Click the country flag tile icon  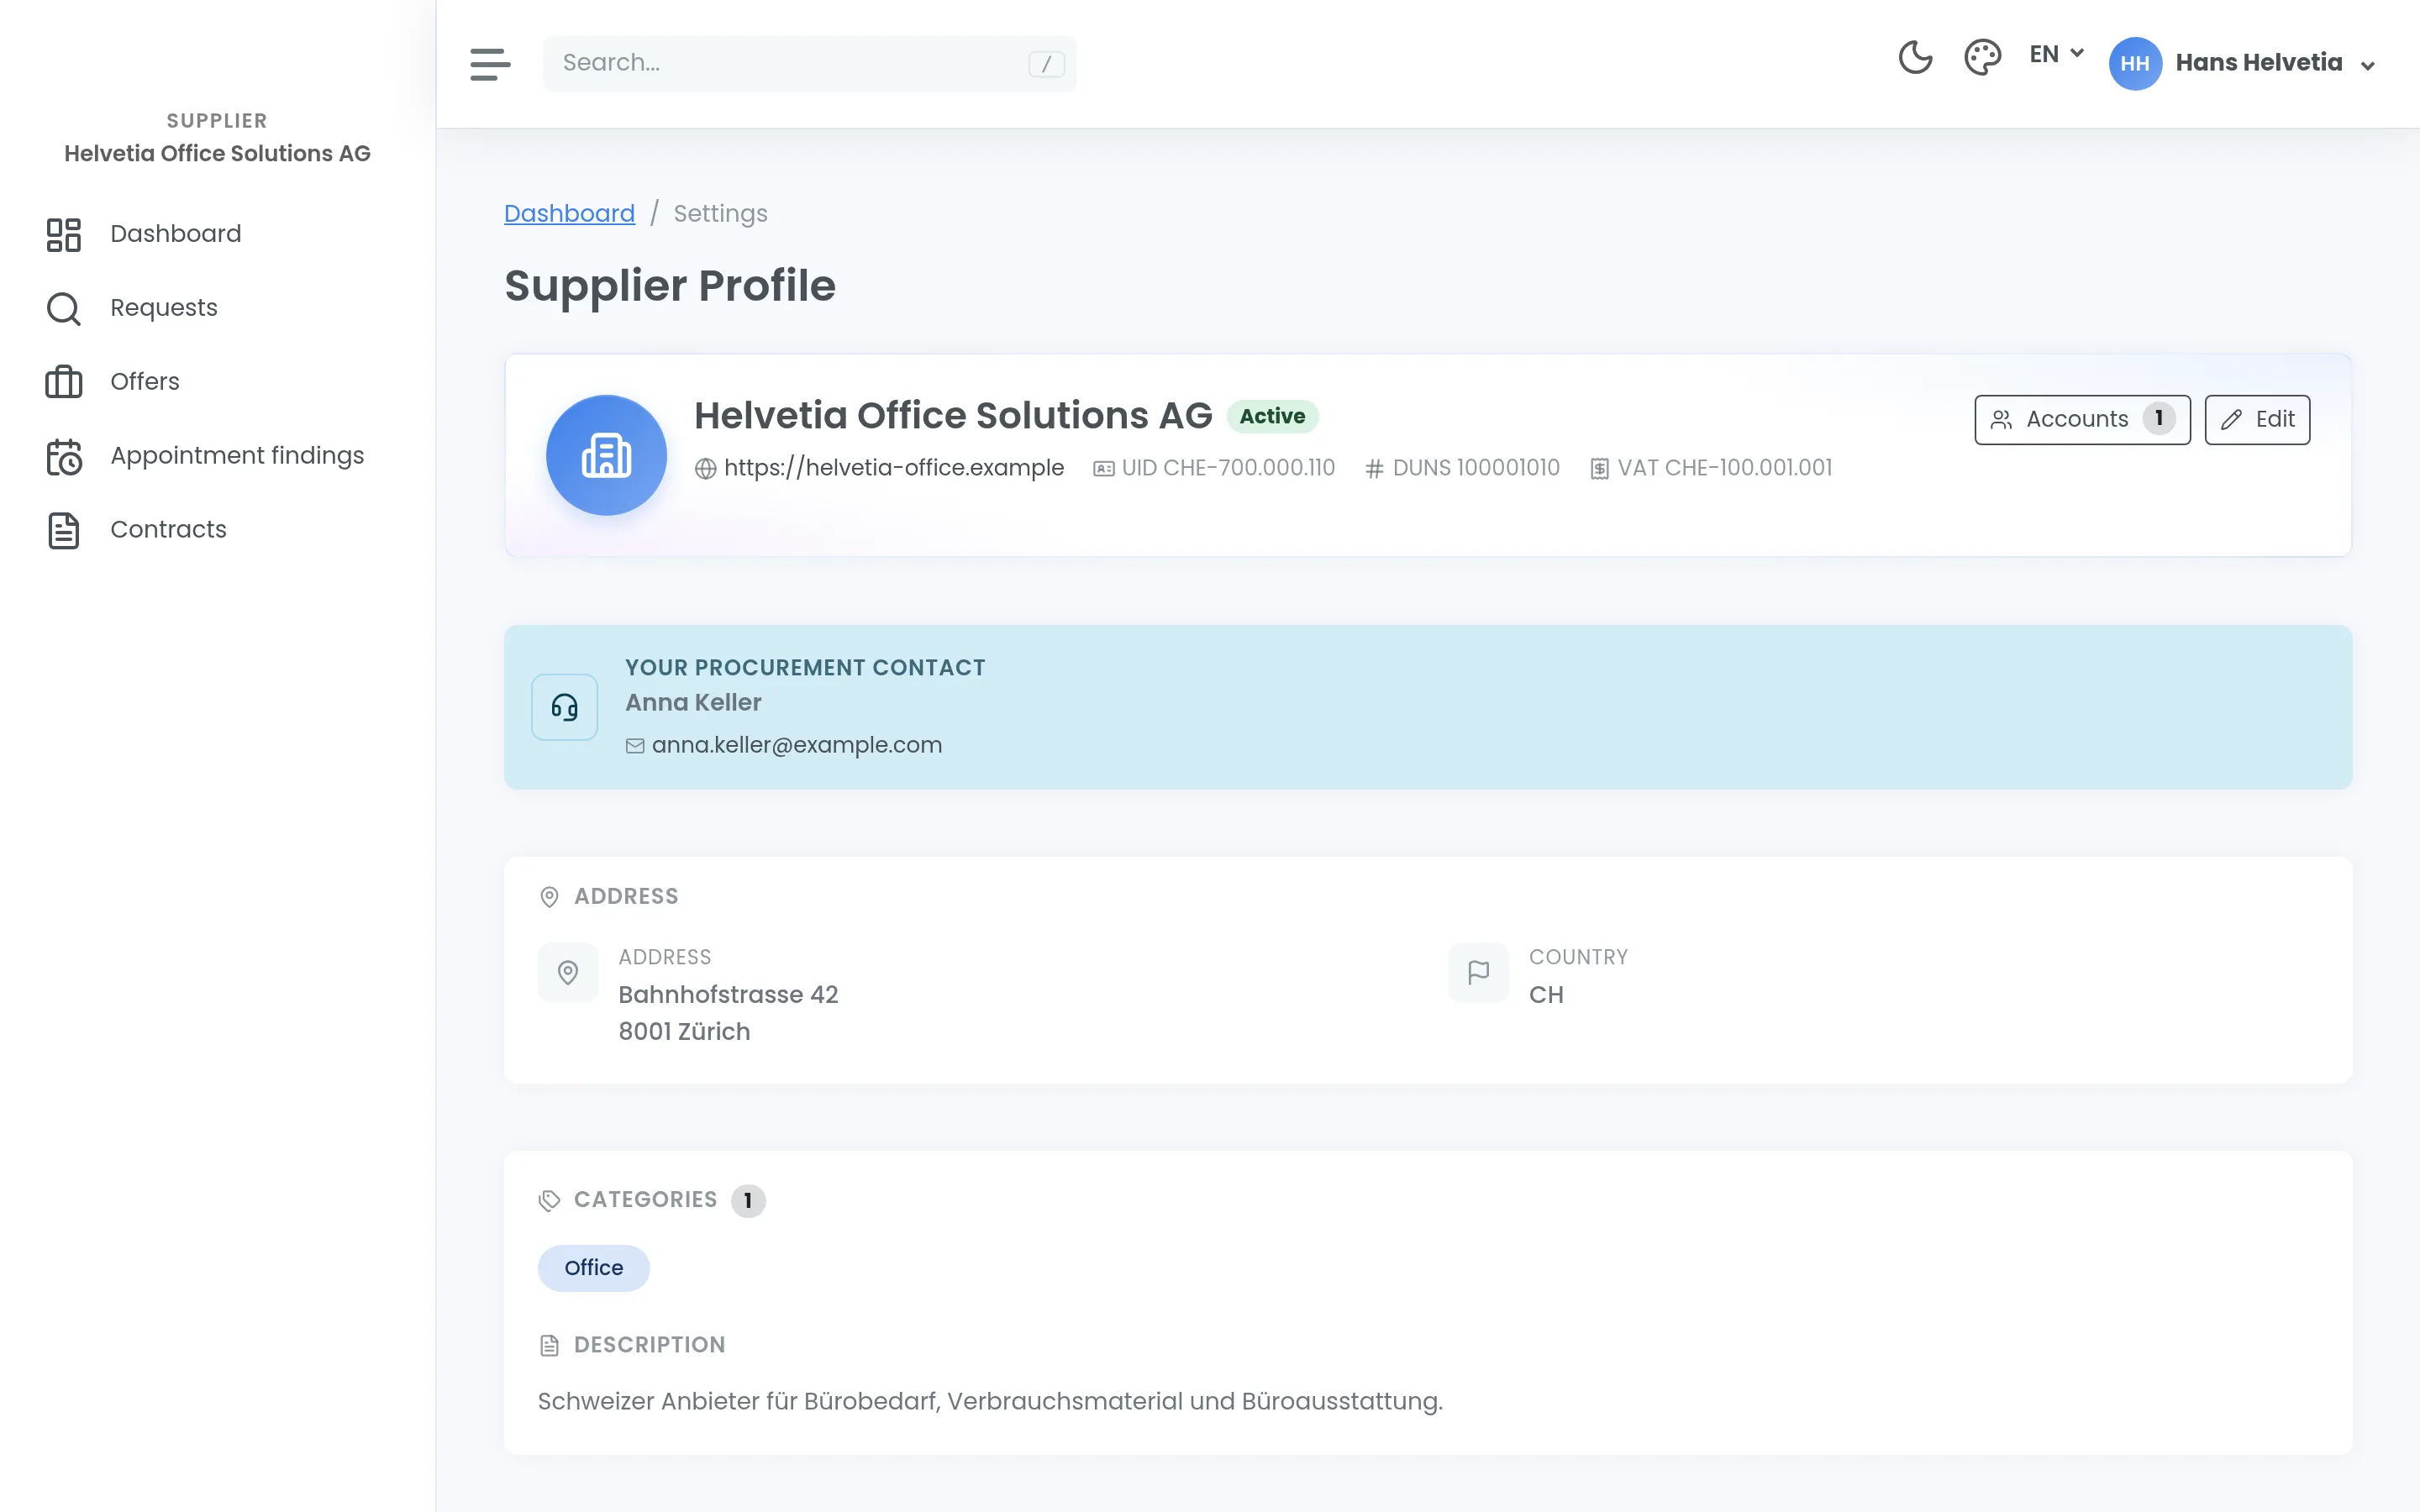(1478, 972)
